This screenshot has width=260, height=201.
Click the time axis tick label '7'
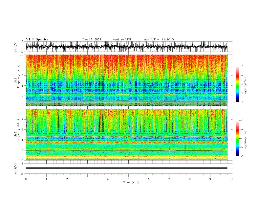pyautogui.click(x=169, y=179)
